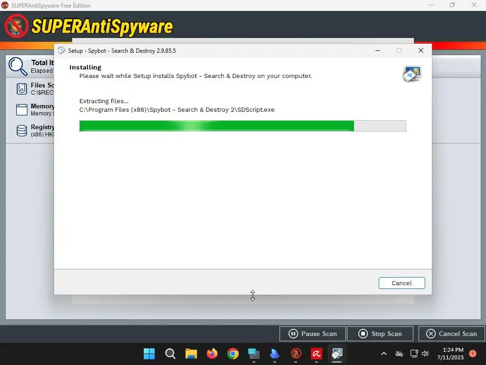Pause the SUPERAntiSpyware scan

[x=312, y=334]
